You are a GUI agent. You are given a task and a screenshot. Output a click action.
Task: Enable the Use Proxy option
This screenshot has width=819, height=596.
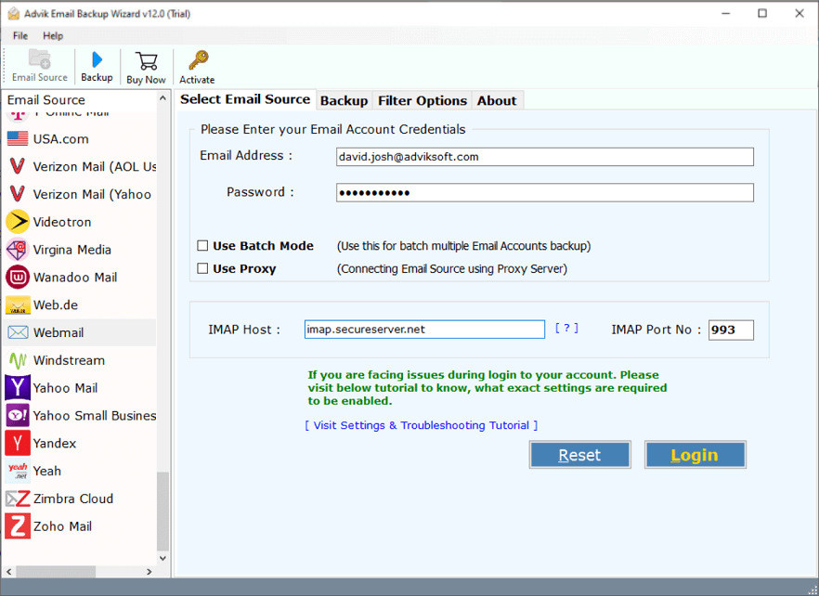click(x=202, y=267)
